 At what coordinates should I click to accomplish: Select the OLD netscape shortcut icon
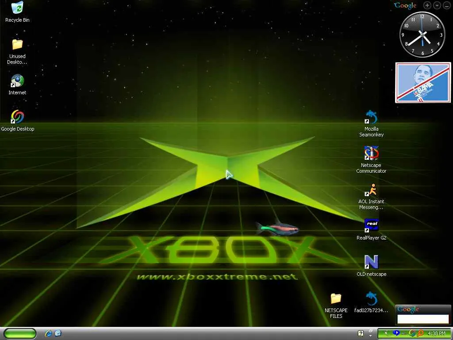click(371, 262)
